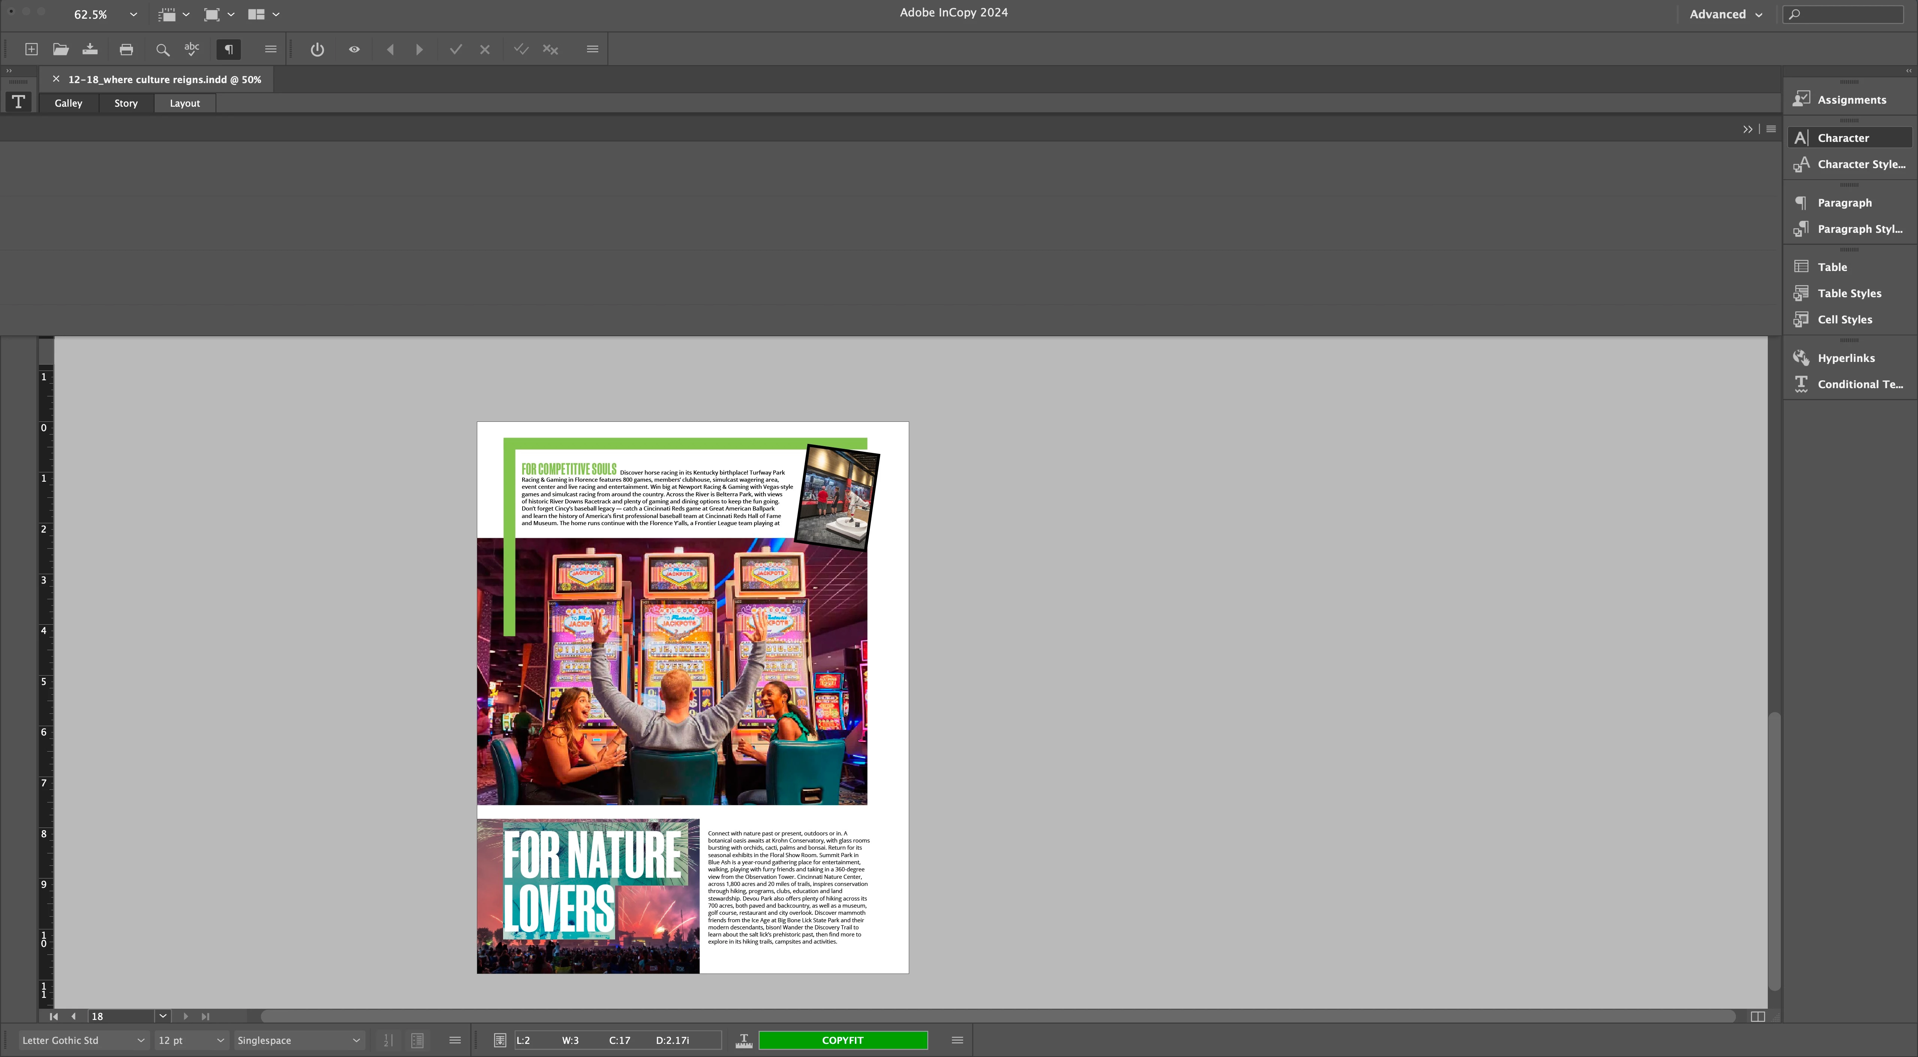Click the Print document icon
This screenshot has width=1918, height=1057.
coord(126,49)
